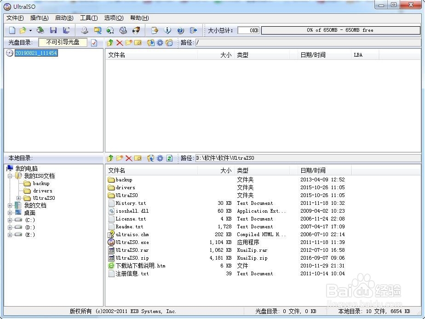Click the red X delete icon in local pane
The height and width of the screenshot is (319, 425).
pos(129,158)
